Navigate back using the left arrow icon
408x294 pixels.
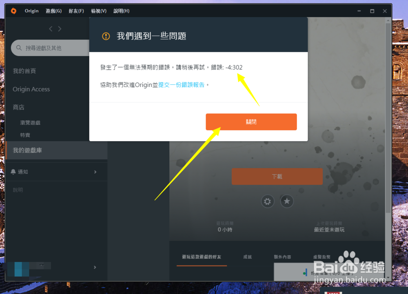pyautogui.click(x=50, y=29)
